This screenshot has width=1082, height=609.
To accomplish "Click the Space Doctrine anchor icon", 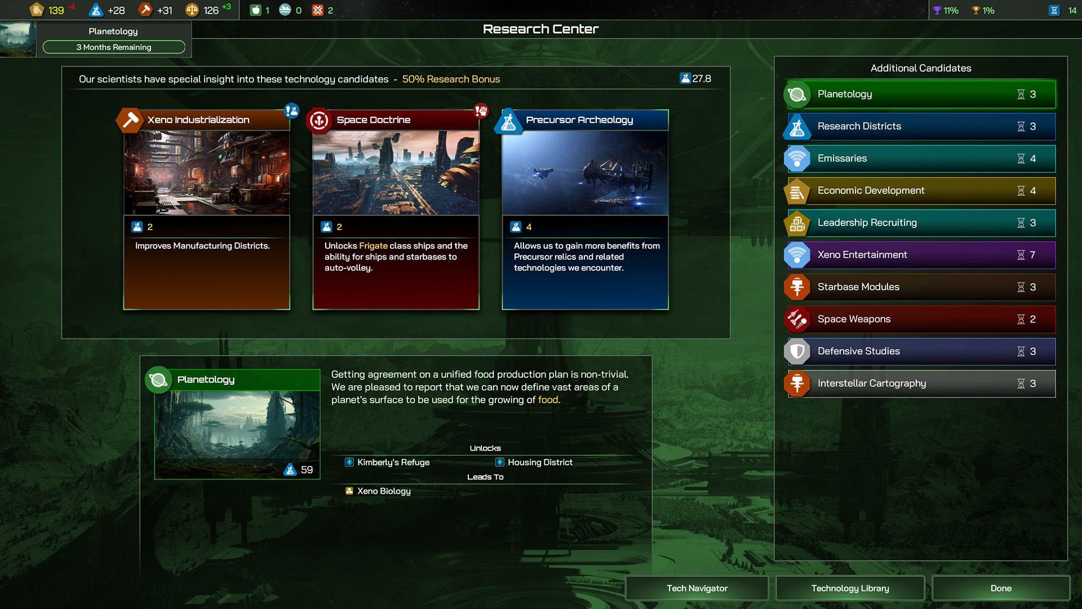I will 319,120.
